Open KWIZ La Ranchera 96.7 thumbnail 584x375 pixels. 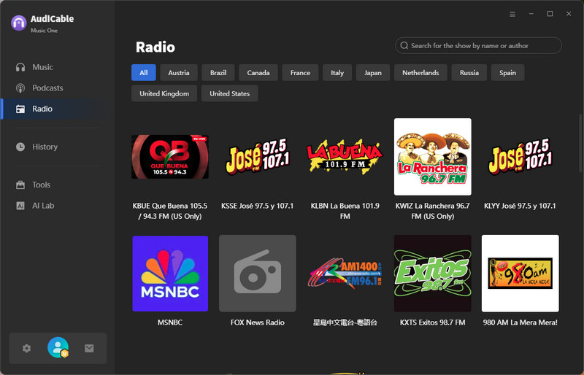point(433,157)
